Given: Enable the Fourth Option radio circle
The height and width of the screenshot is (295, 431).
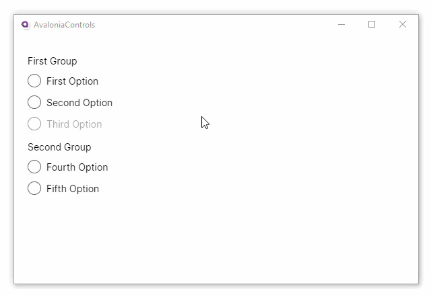Looking at the screenshot, I should (x=34, y=167).
